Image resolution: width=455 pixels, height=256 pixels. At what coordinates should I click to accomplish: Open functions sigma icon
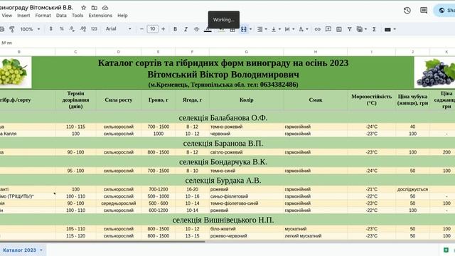pyautogui.click(x=374, y=29)
